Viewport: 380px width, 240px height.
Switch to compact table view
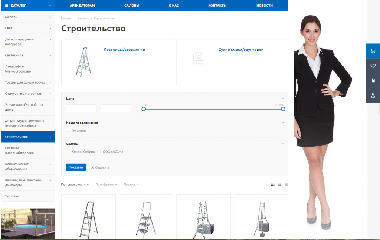tap(286, 184)
